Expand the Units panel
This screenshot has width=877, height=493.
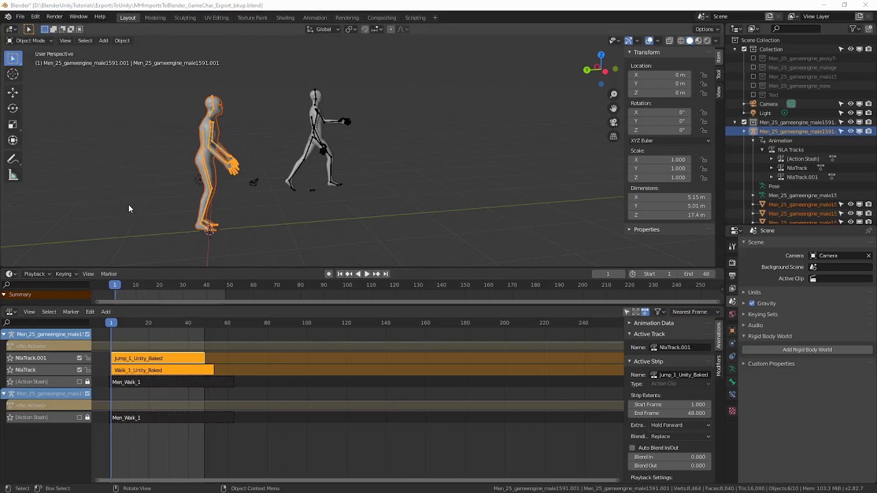(x=754, y=292)
